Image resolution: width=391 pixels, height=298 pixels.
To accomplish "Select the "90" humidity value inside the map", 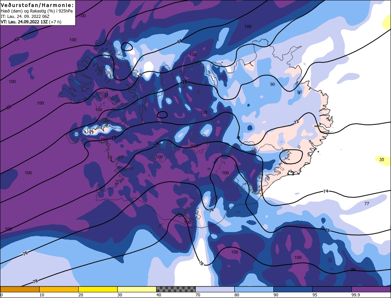I will tap(273, 84).
